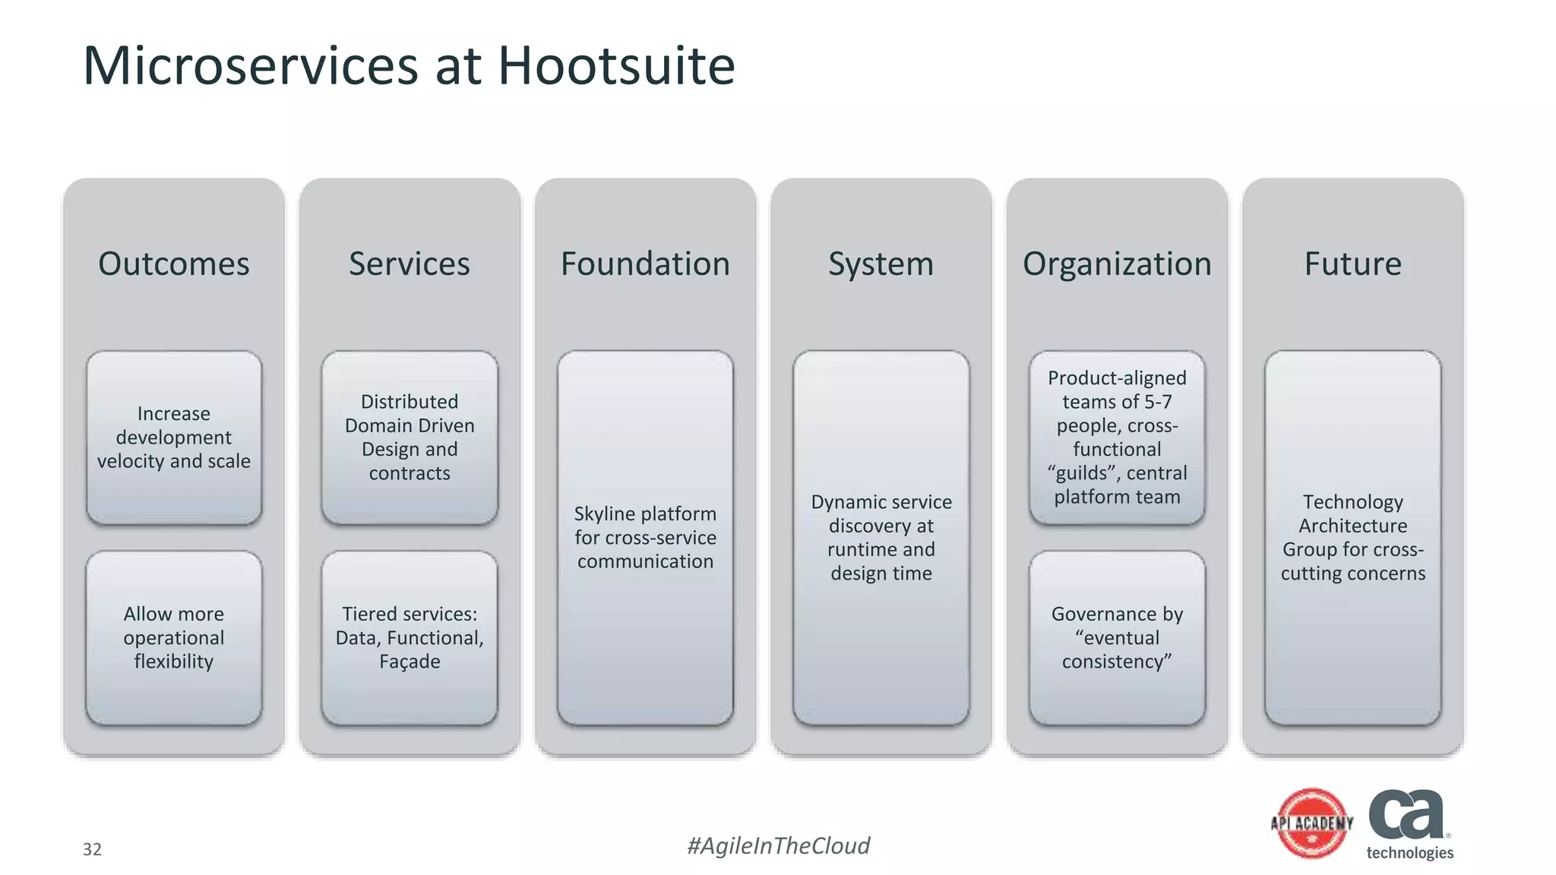
Task: Click the 'Organization' column heading
Action: 1117,265
